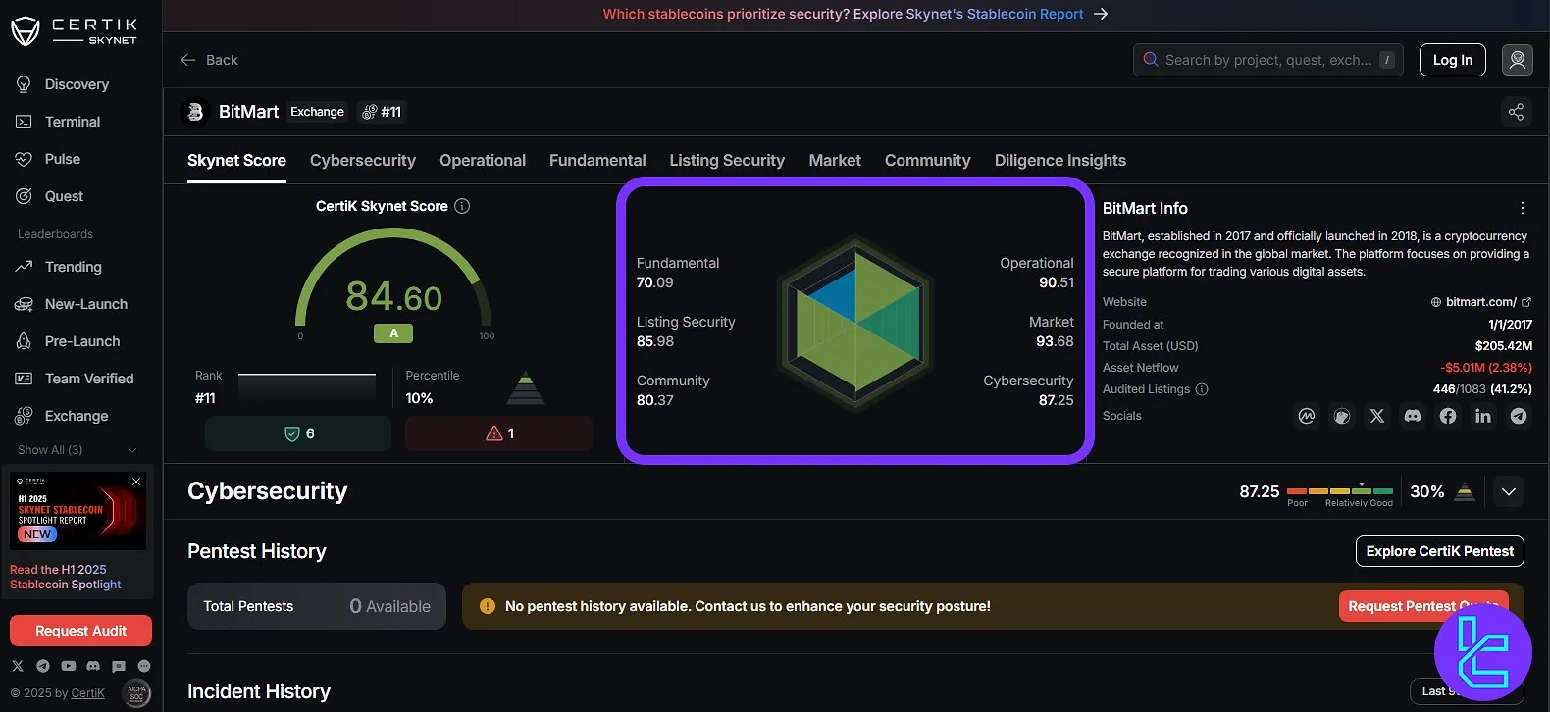This screenshot has height=712, width=1550.
Task: Switch to the Community tab
Action: (928, 161)
